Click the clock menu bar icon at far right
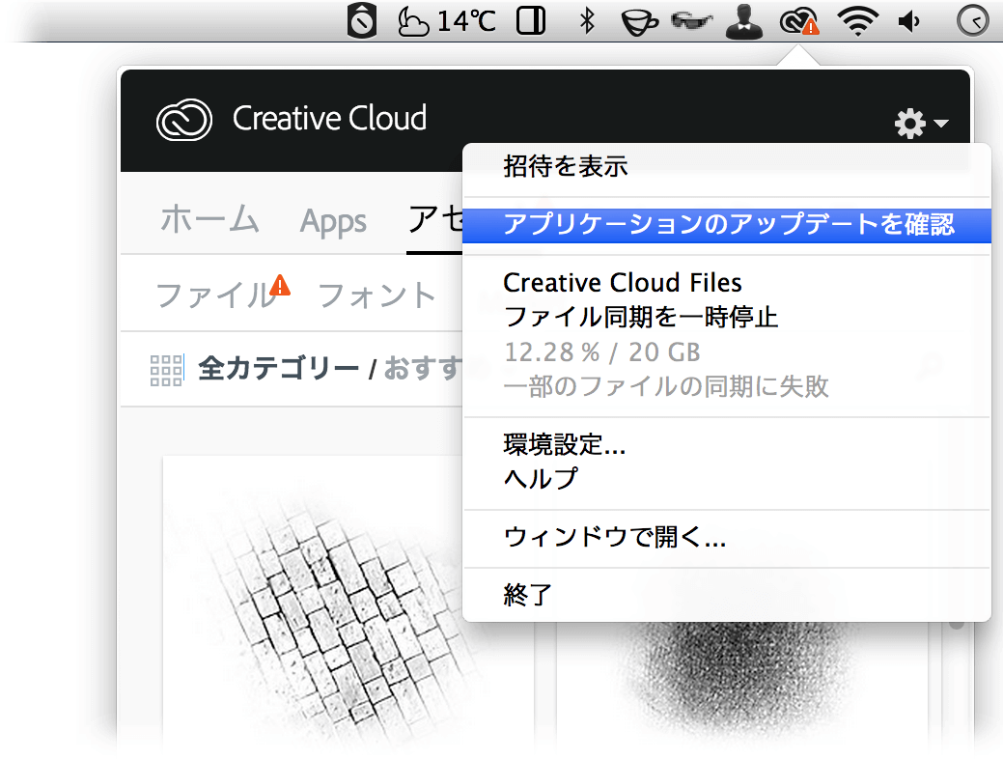 click(x=972, y=21)
